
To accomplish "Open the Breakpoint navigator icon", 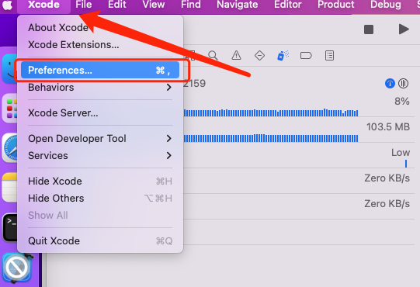I will click(306, 56).
